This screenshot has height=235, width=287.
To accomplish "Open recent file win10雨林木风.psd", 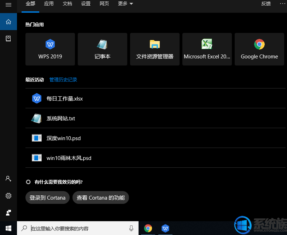I will [156, 158].
